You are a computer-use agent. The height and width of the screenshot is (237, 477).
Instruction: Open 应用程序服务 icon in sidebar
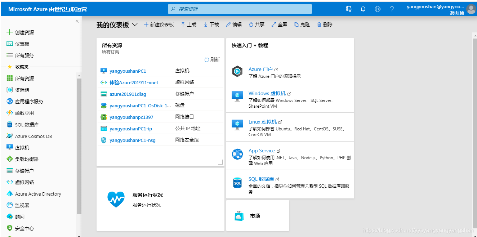10,102
